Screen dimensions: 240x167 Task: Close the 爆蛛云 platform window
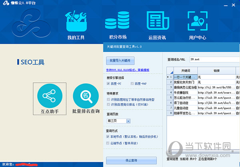[x=234, y=5]
